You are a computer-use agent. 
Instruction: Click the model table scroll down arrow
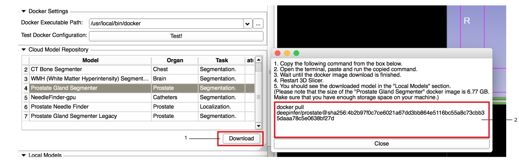click(x=259, y=126)
